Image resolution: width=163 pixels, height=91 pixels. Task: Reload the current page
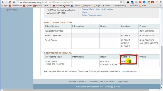10,2
